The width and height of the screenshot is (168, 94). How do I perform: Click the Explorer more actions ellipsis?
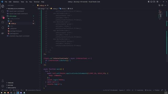pyautogui.click(x=33, y=5)
